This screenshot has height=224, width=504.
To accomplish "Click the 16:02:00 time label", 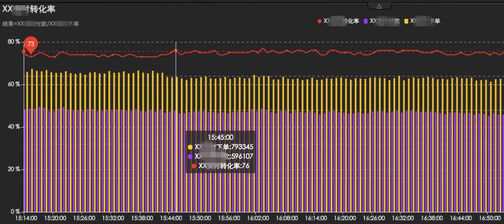I will pos(258,218).
